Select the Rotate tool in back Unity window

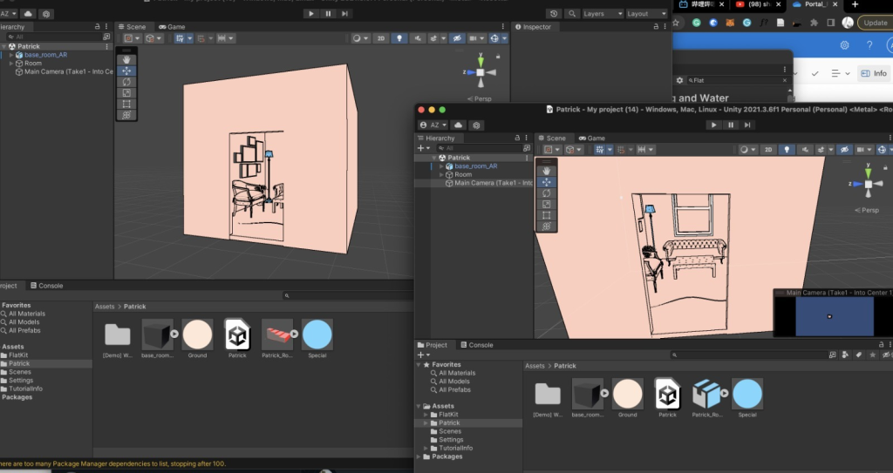[126, 82]
